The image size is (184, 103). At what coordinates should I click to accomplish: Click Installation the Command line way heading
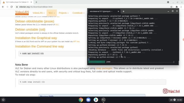click(39, 46)
